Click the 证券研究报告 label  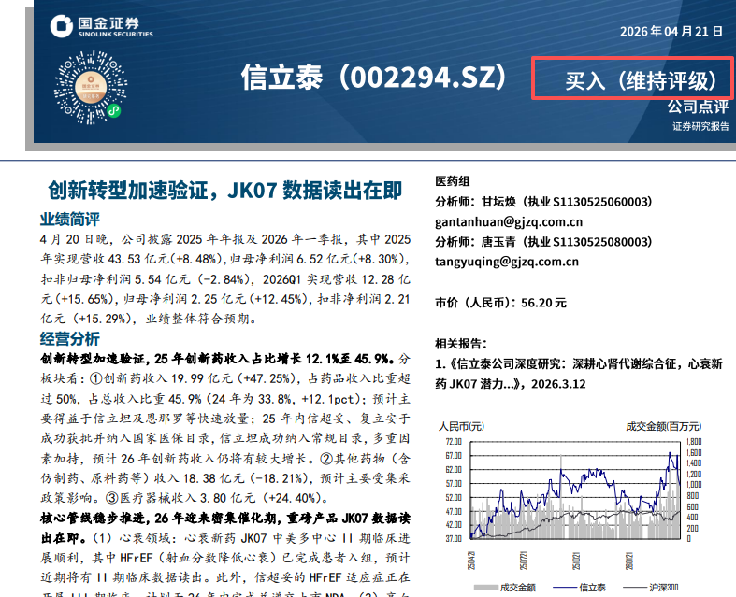700,126
